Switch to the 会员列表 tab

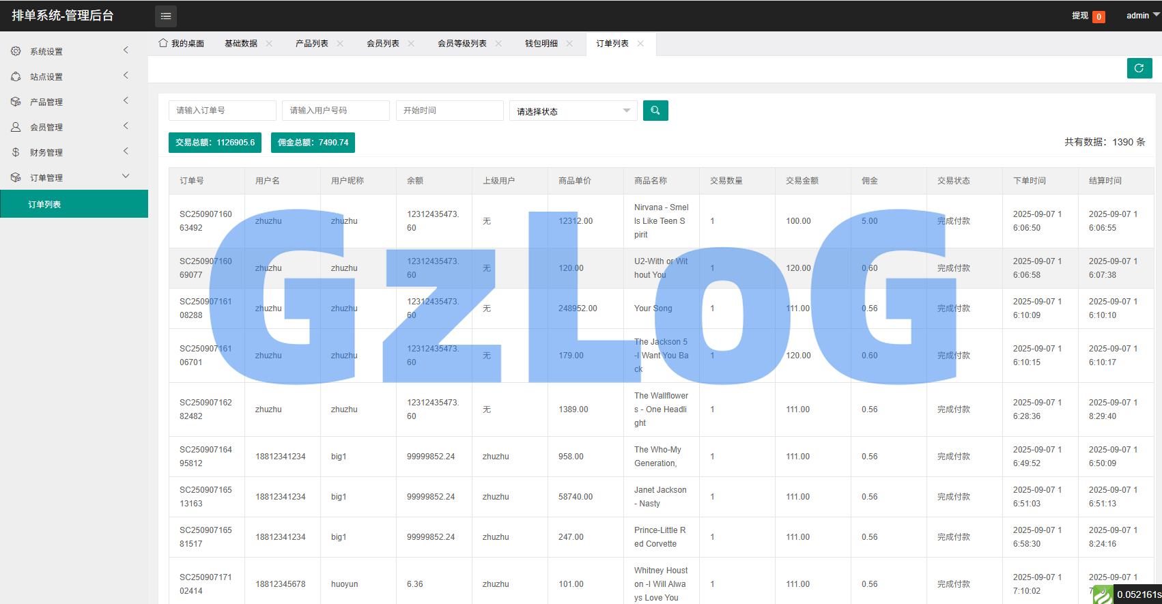pos(383,44)
